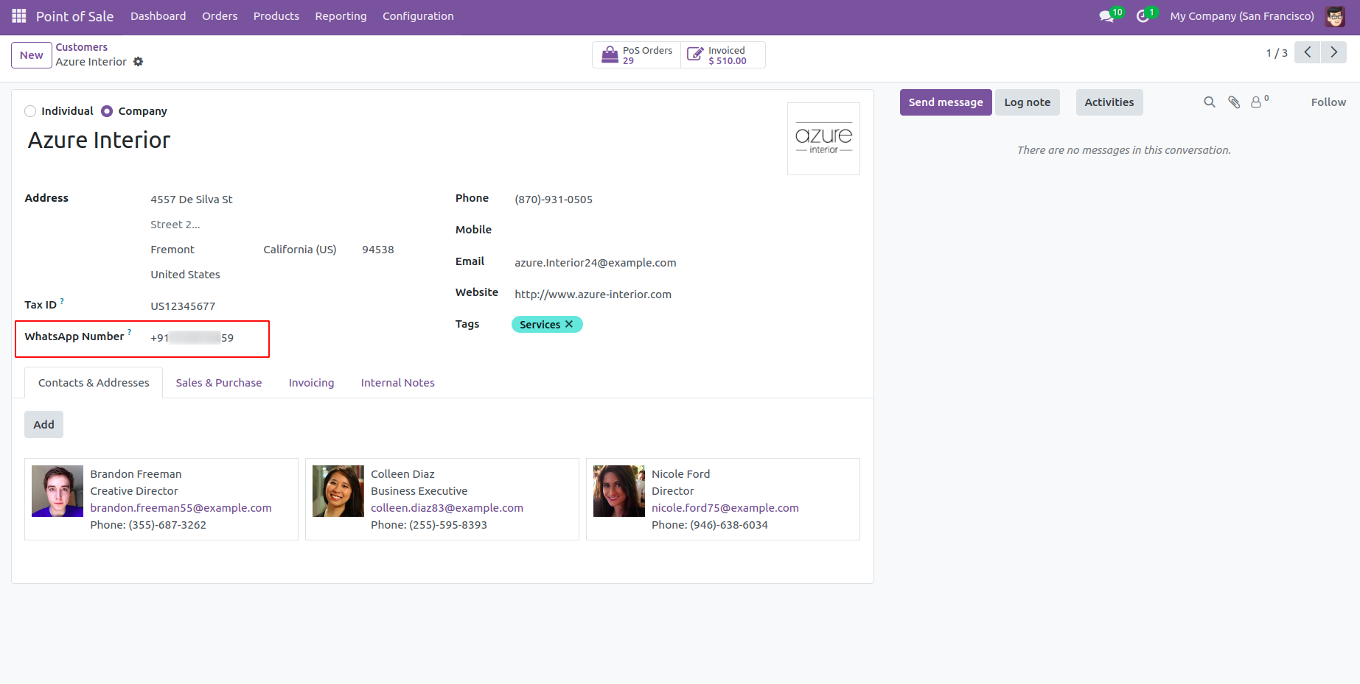This screenshot has height=684, width=1360.
Task: Open the Orders menu
Action: [x=220, y=16]
